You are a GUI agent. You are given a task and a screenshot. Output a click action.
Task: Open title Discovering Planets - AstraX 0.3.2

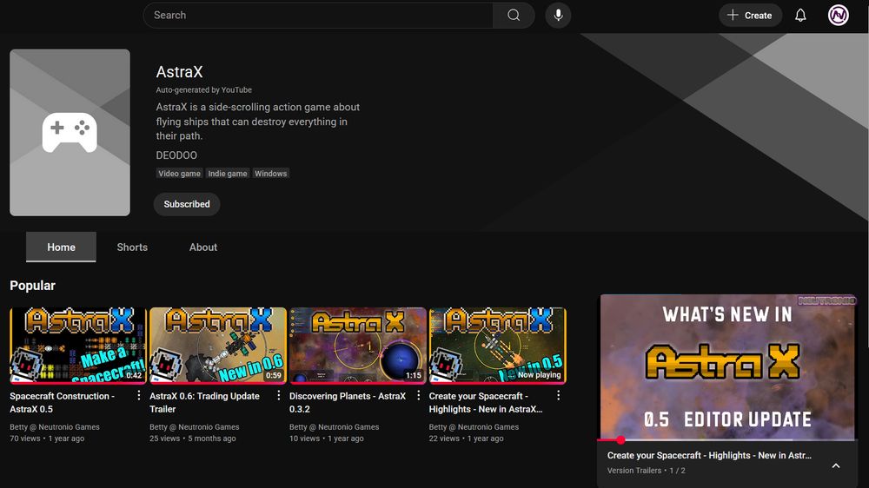click(348, 403)
